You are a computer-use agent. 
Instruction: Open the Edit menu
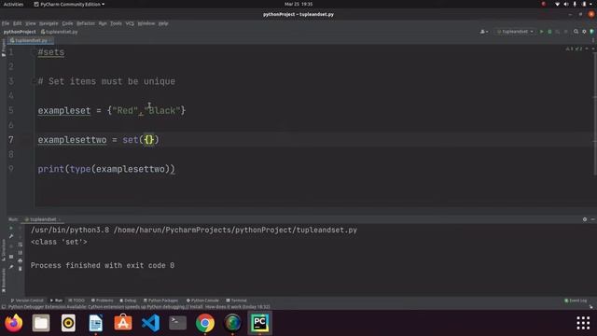17,23
